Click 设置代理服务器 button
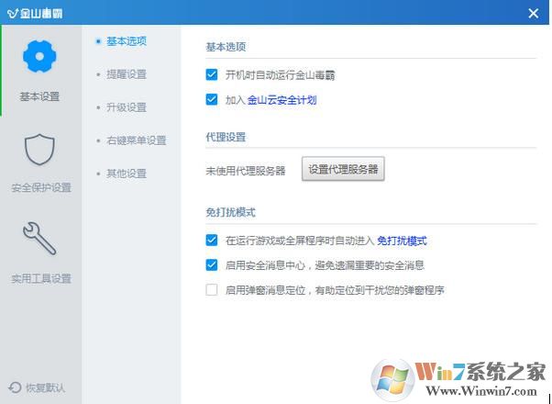552x404 pixels. (343, 169)
